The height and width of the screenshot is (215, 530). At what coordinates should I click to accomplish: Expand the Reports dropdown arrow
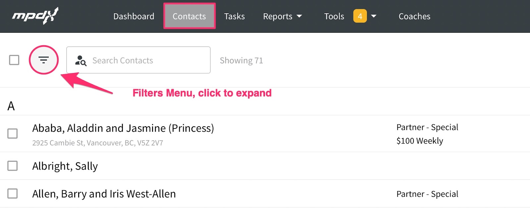click(299, 16)
